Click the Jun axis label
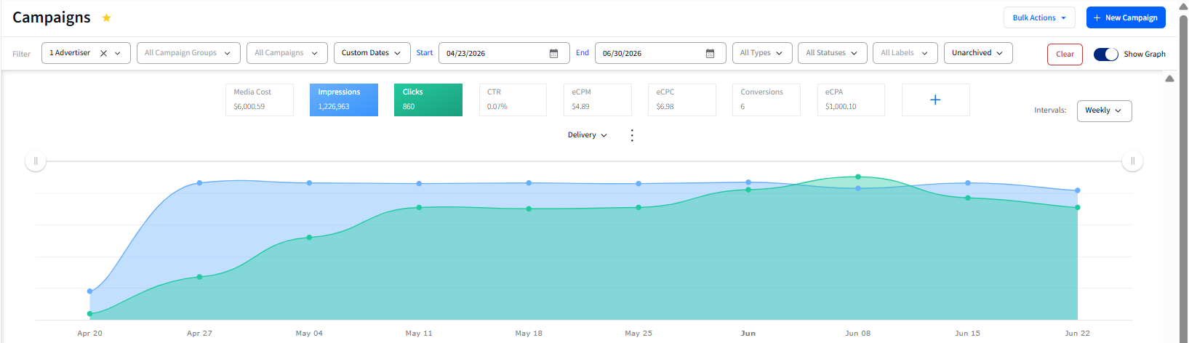The width and height of the screenshot is (1189, 343). coord(748,334)
